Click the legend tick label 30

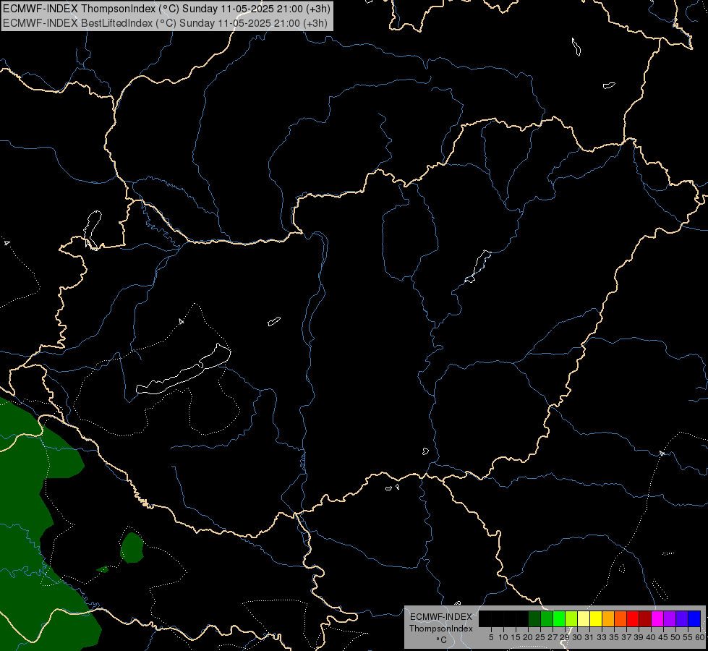click(x=577, y=637)
